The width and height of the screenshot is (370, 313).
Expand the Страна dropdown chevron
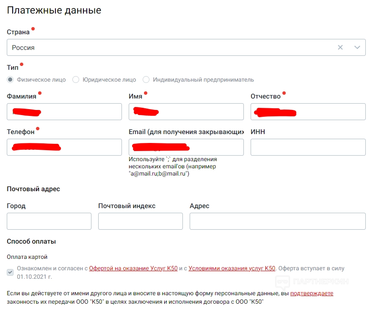[357, 47]
